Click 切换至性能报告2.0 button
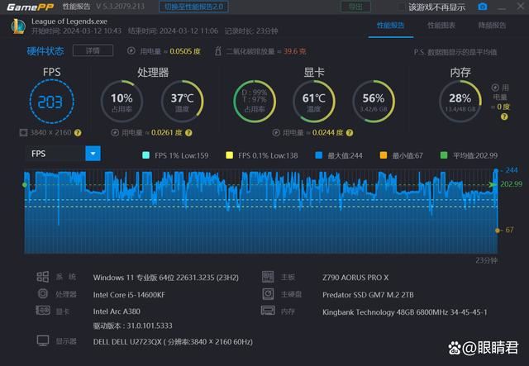This screenshot has height=366, width=529. [x=193, y=7]
